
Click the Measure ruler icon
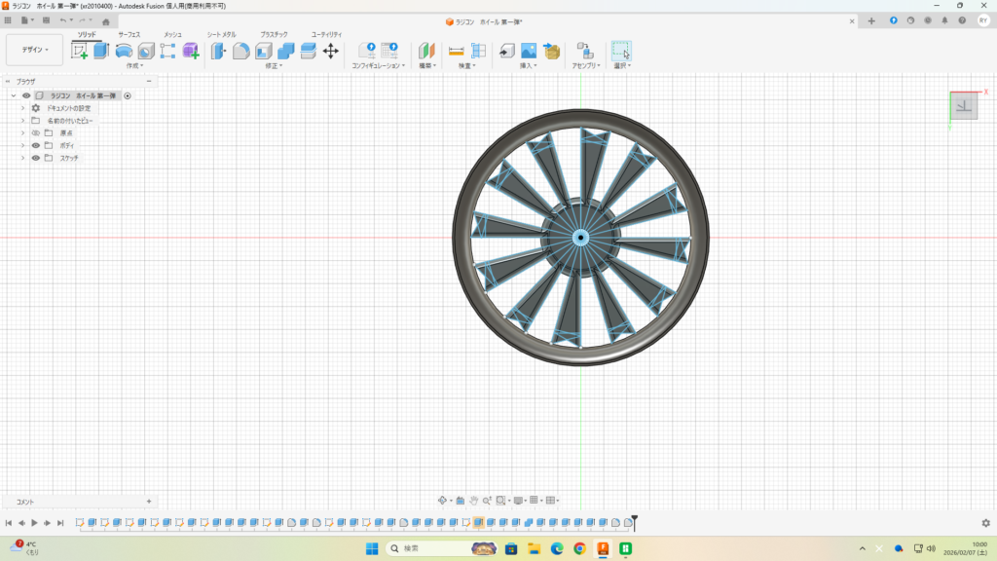(456, 51)
